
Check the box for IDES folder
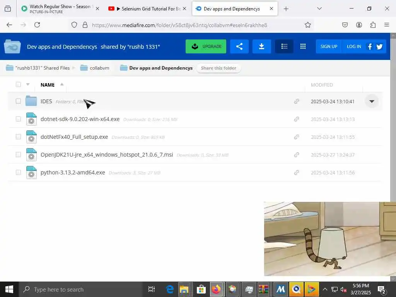tap(18, 101)
